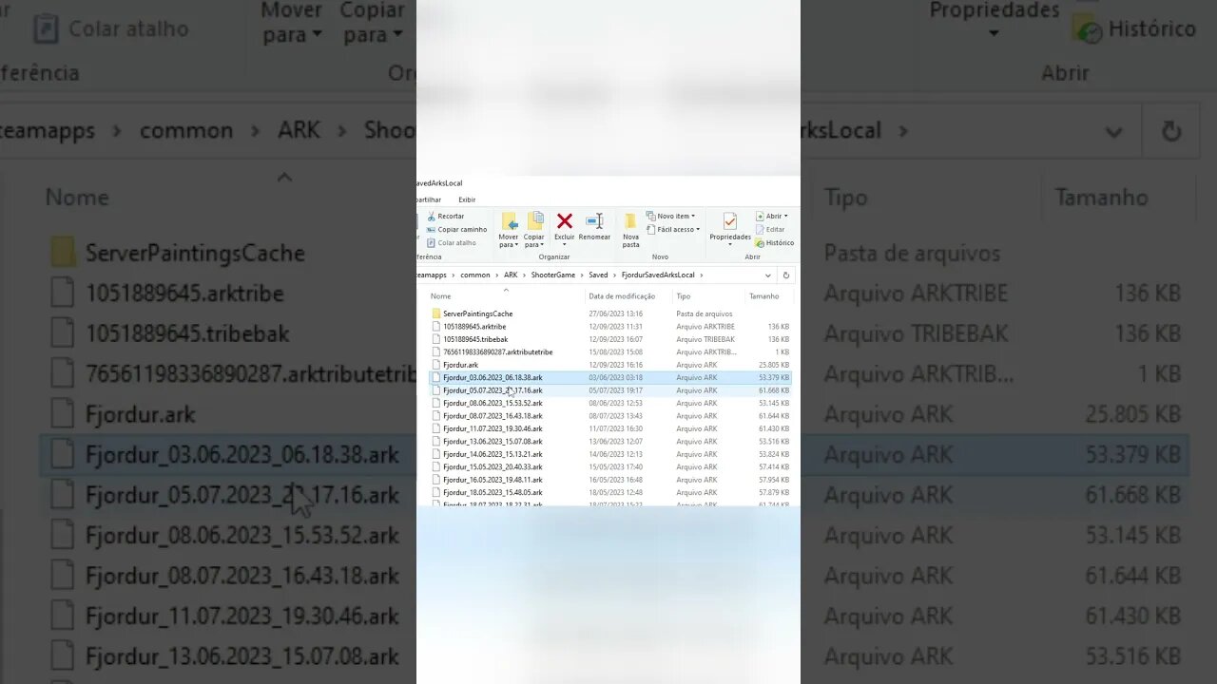Click the icon of Fjordur_16.05.2023_19.48.11.ark

click(435, 480)
